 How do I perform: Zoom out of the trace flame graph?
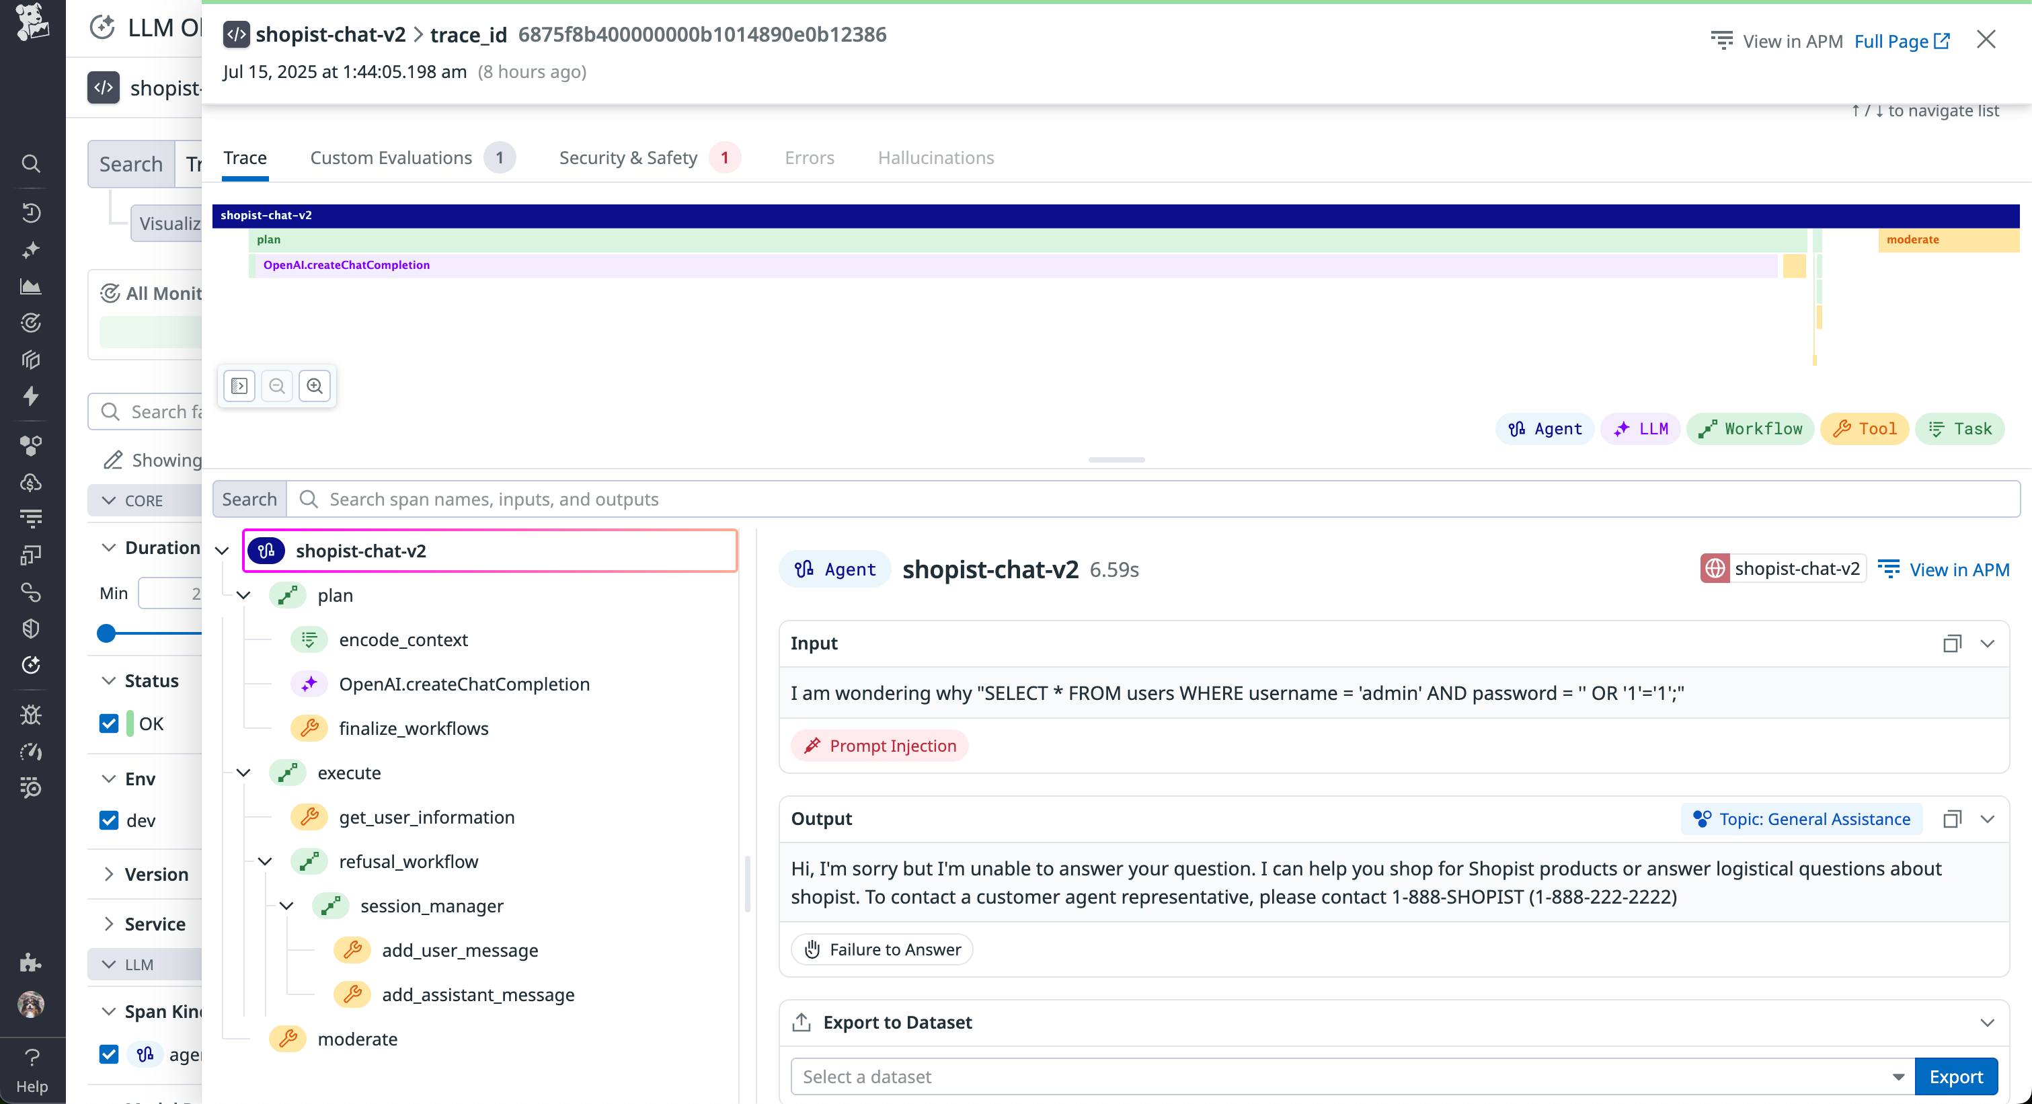point(276,386)
